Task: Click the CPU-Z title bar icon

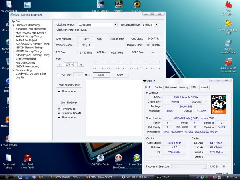Action: 145,81
